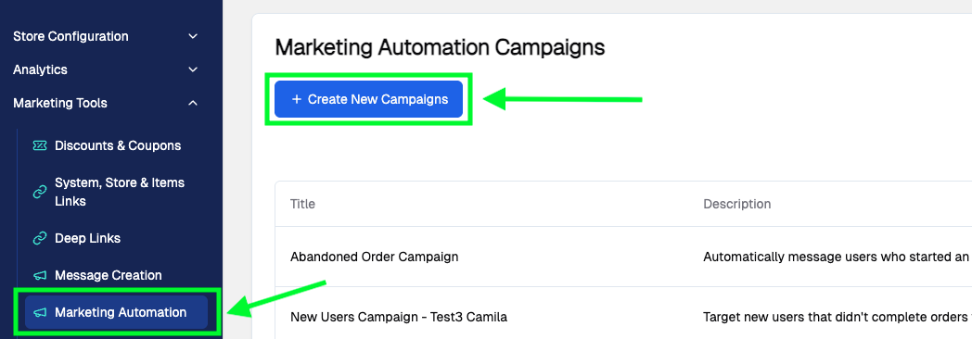Click Create New Campaigns button
This screenshot has width=972, height=339.
coord(369,99)
